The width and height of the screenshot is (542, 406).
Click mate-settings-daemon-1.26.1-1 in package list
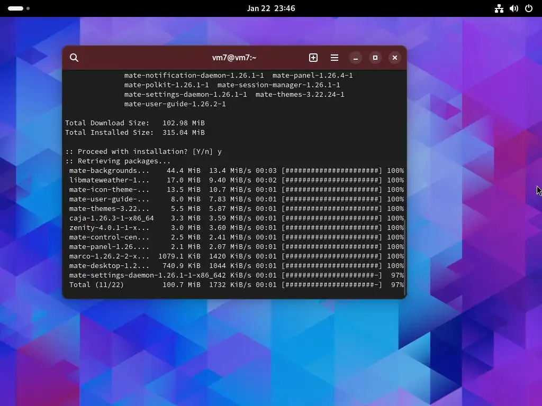point(186,94)
